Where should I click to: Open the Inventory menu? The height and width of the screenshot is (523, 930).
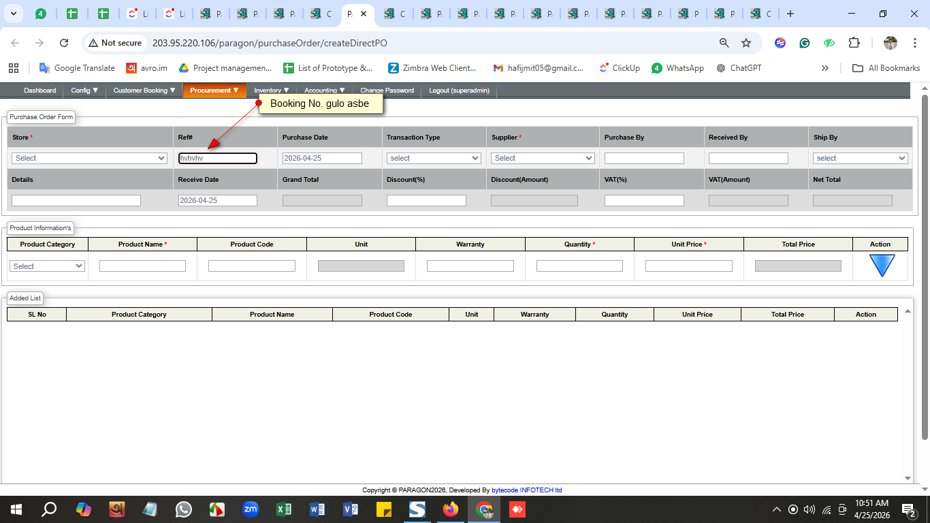point(272,91)
